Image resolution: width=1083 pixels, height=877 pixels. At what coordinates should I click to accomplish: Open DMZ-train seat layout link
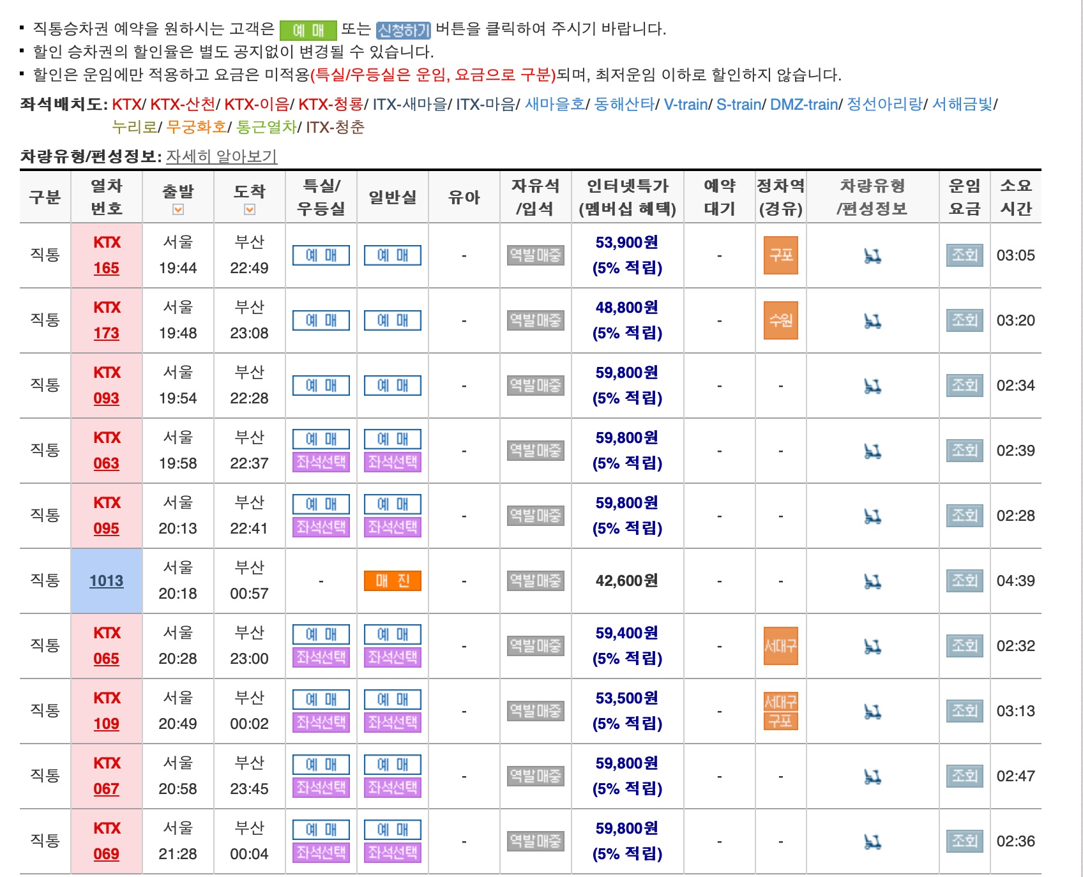tap(804, 104)
